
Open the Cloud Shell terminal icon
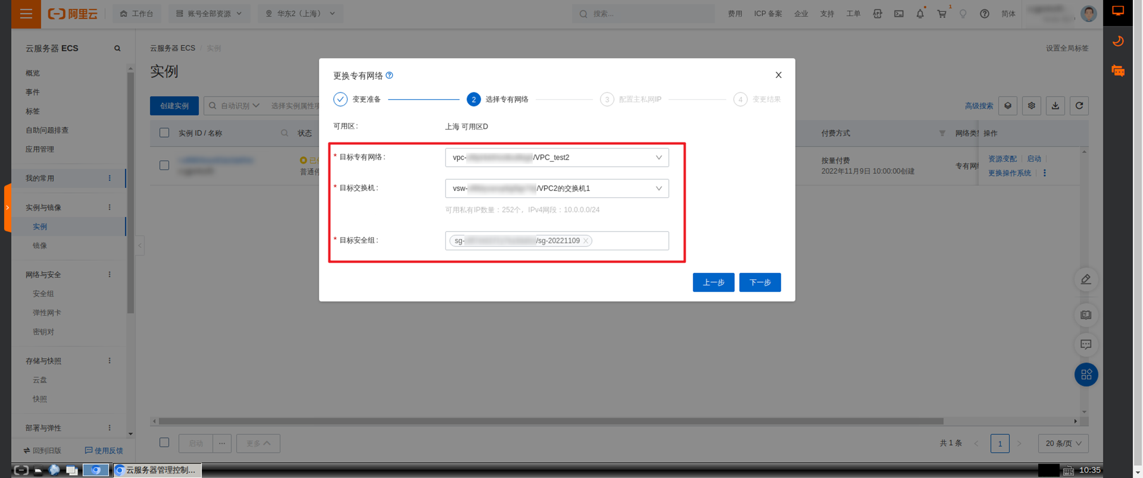tap(899, 14)
